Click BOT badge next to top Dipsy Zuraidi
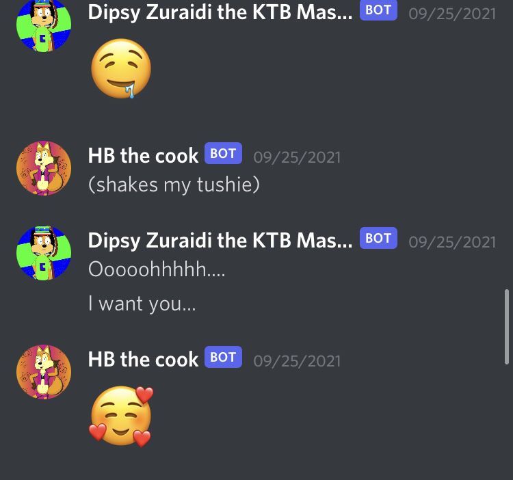Image resolution: width=513 pixels, height=480 pixels. point(378,10)
